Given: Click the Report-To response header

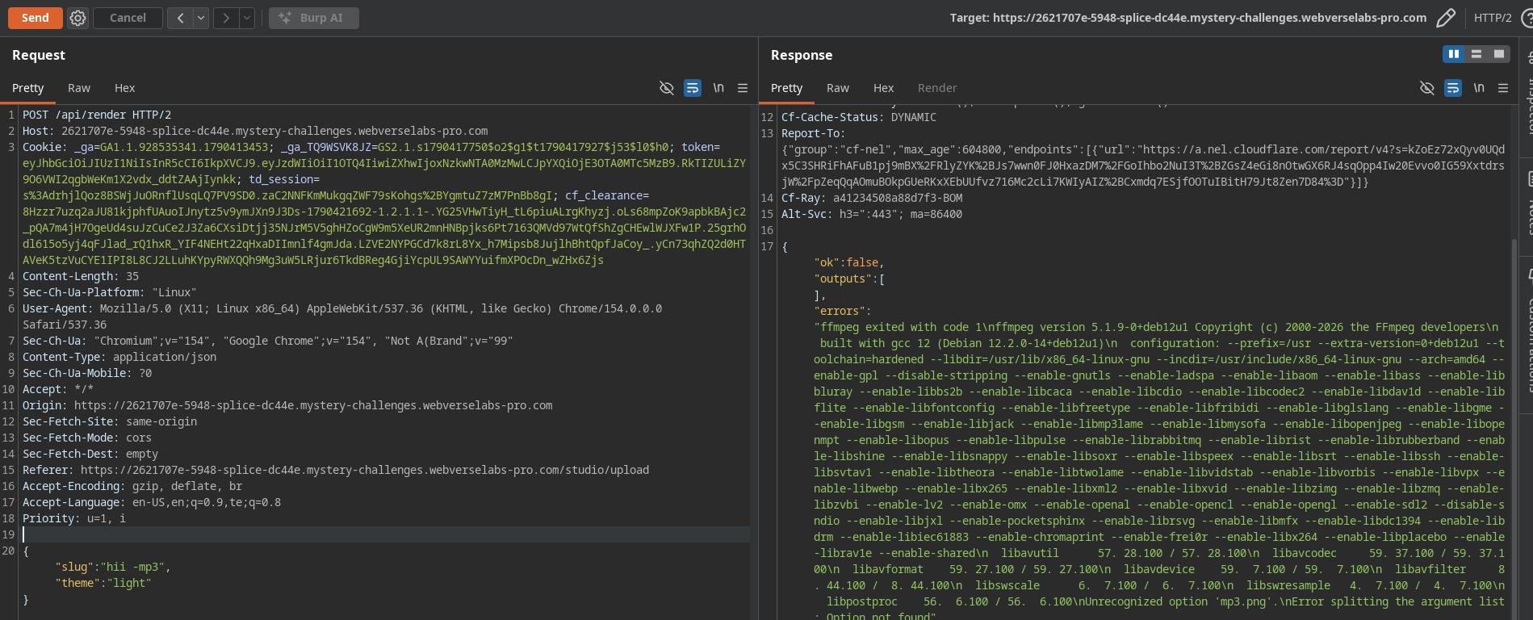Looking at the screenshot, I should coord(814,133).
